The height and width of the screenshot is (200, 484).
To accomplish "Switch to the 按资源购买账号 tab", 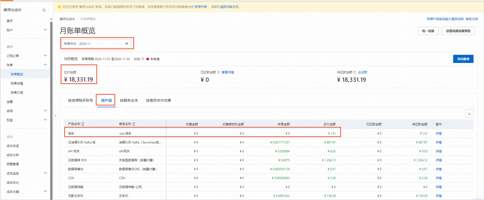I will coord(81,100).
